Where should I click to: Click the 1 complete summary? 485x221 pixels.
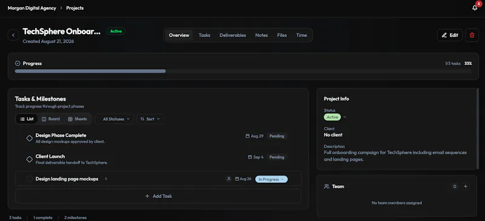point(42,217)
